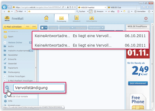This screenshot has height=111, width=155.
Task: Click the weather icon on toolbar
Action: (124, 12)
